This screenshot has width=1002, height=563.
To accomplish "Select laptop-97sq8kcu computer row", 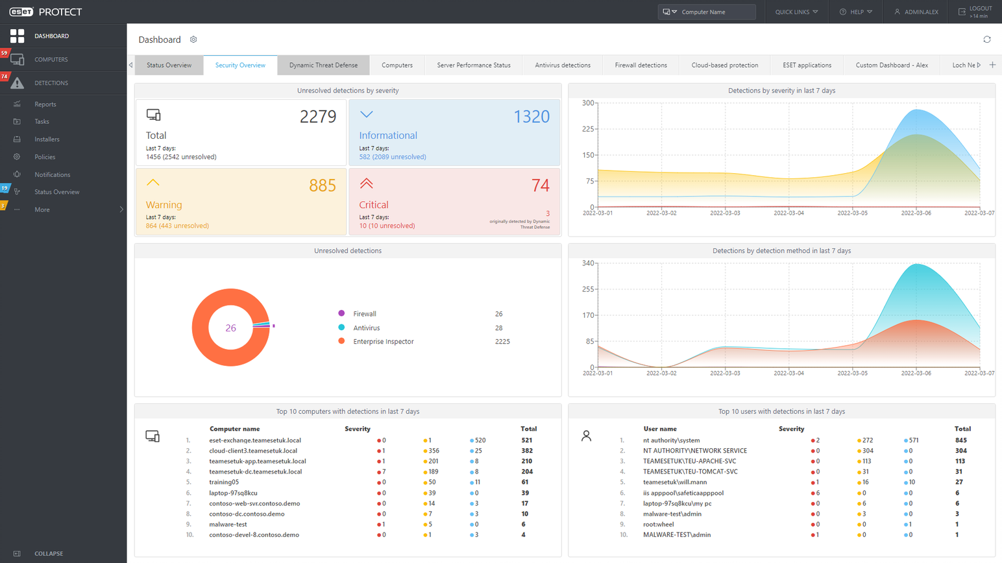I will click(362, 492).
